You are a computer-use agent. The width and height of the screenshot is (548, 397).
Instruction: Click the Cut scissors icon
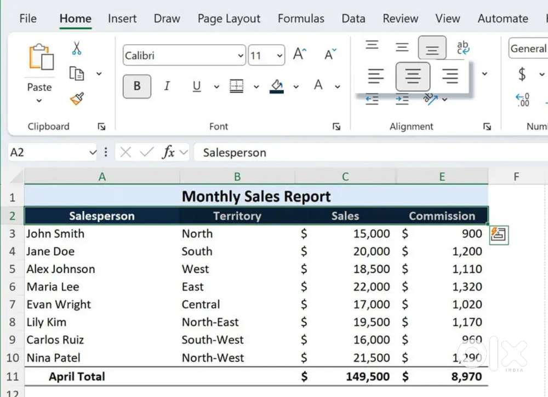[x=77, y=49]
